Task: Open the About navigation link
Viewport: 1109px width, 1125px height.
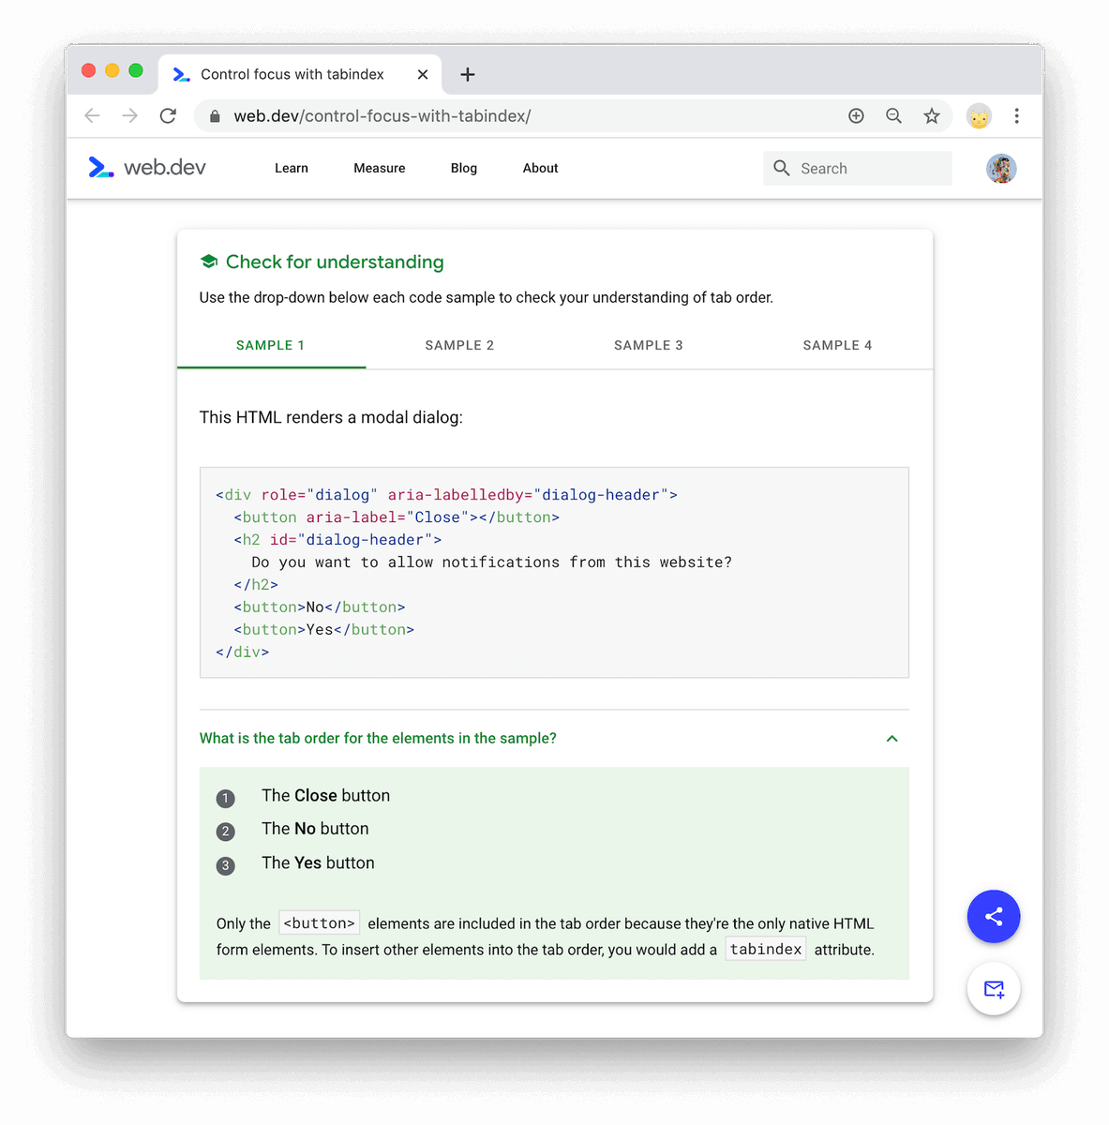Action: [541, 168]
